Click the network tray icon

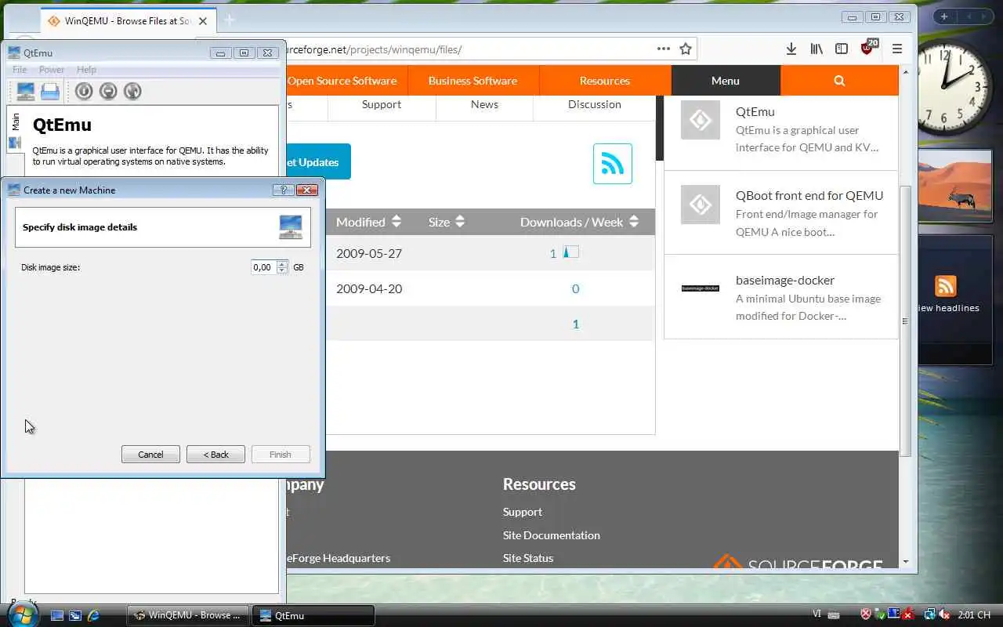[930, 615]
